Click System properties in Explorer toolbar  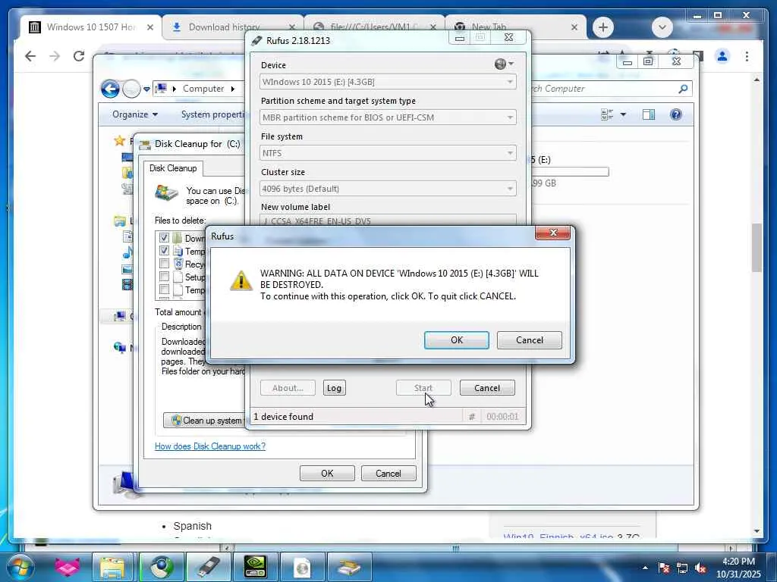[212, 114]
